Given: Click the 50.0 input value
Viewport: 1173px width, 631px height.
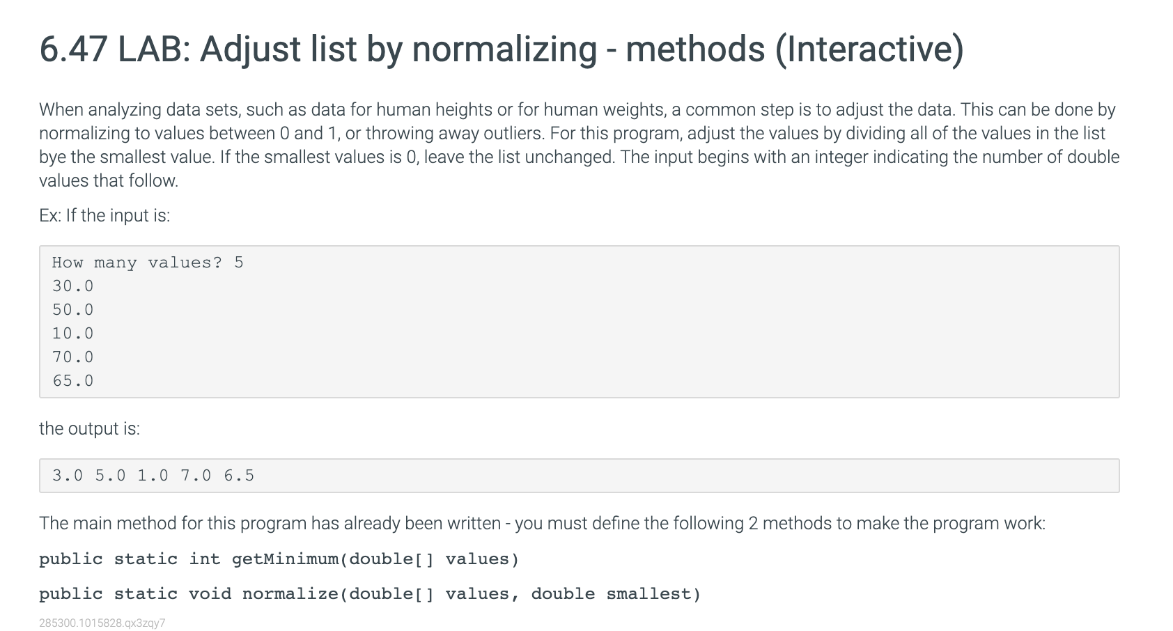Looking at the screenshot, I should pos(72,310).
